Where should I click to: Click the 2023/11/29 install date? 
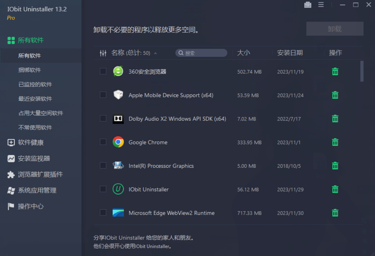pos(290,189)
